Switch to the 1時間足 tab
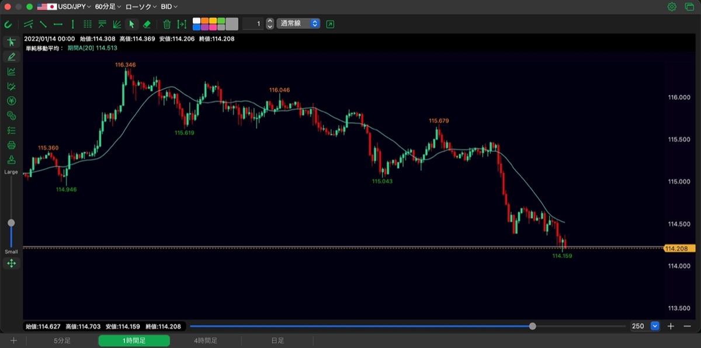 point(134,340)
